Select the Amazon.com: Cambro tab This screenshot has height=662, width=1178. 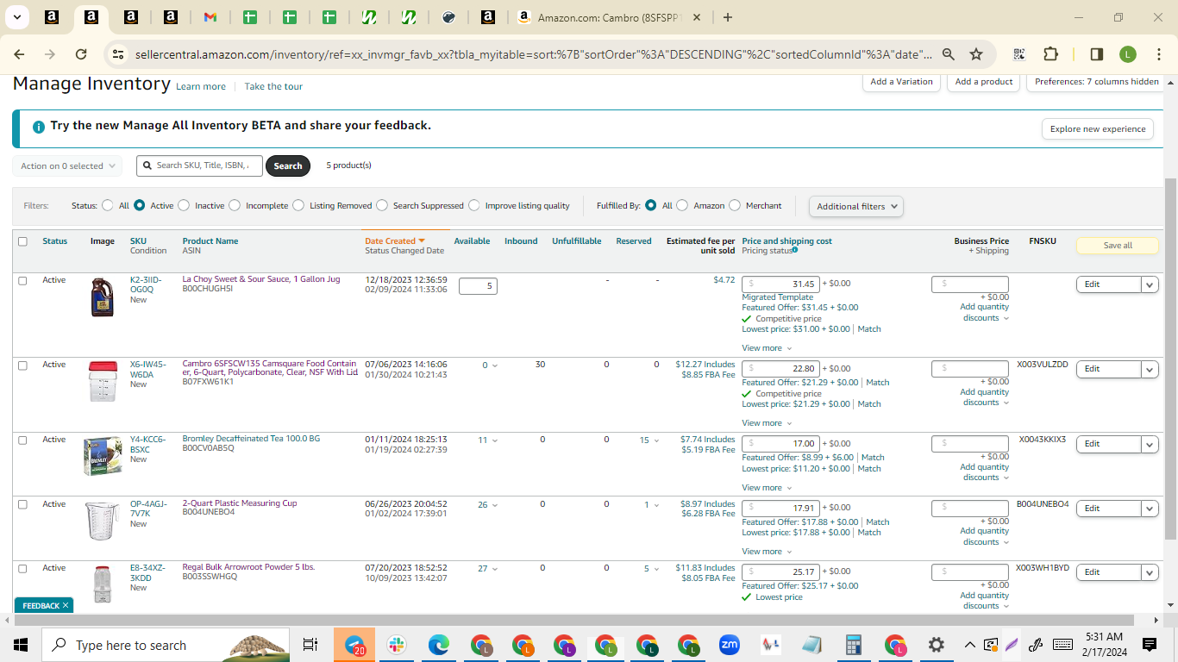[609, 17]
